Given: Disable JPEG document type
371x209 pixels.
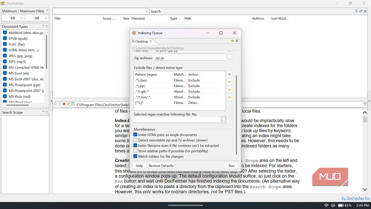Looking at the screenshot, I should click(x=5, y=56).
